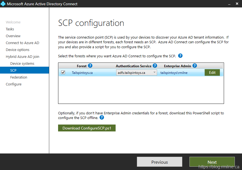
Task: Open the adfs.tailspintoys.ca authentication service dropdown
Action: 136,73
